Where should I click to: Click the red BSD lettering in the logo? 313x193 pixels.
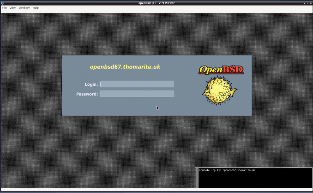(233, 69)
